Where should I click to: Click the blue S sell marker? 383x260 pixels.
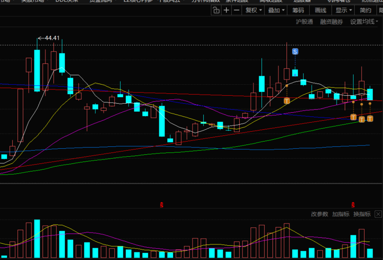(x=295, y=52)
